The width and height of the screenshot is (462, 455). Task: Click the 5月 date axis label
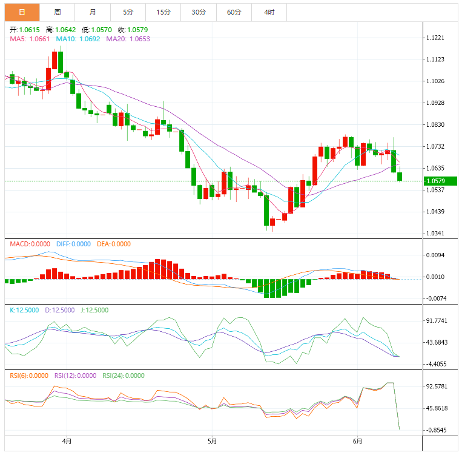(212, 442)
